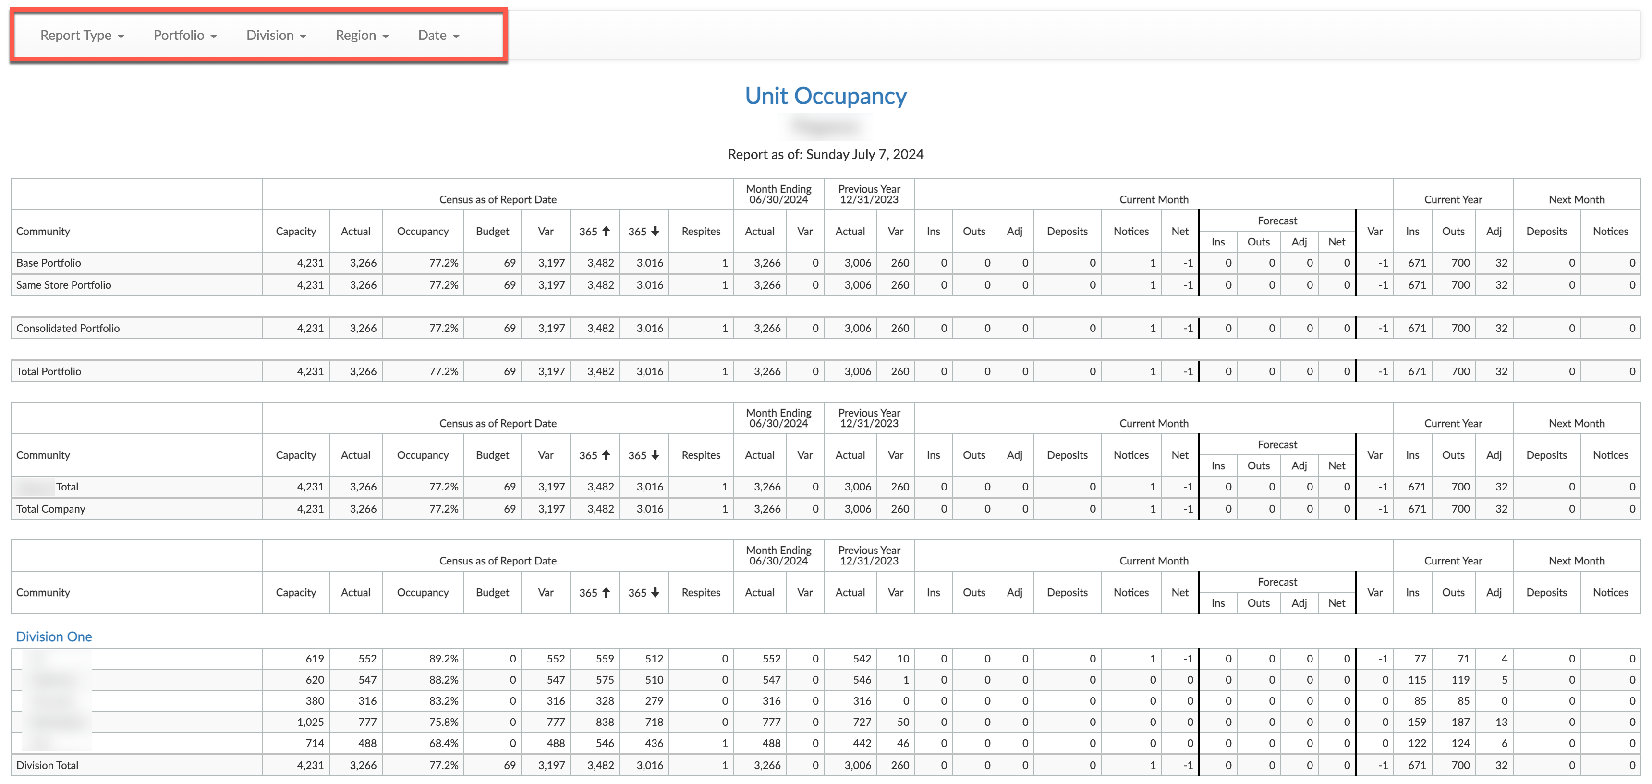Select the Consolidated Portfolio row label
Screen dimensions: 1652x784
[x=68, y=328]
